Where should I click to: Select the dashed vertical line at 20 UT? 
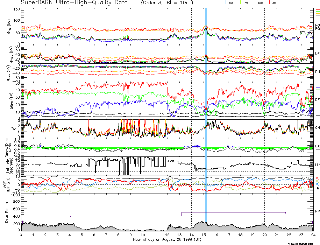(264, 119)
